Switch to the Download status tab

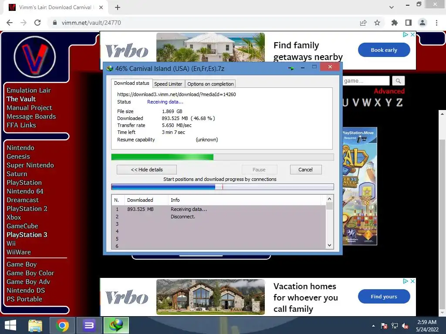pyautogui.click(x=132, y=83)
